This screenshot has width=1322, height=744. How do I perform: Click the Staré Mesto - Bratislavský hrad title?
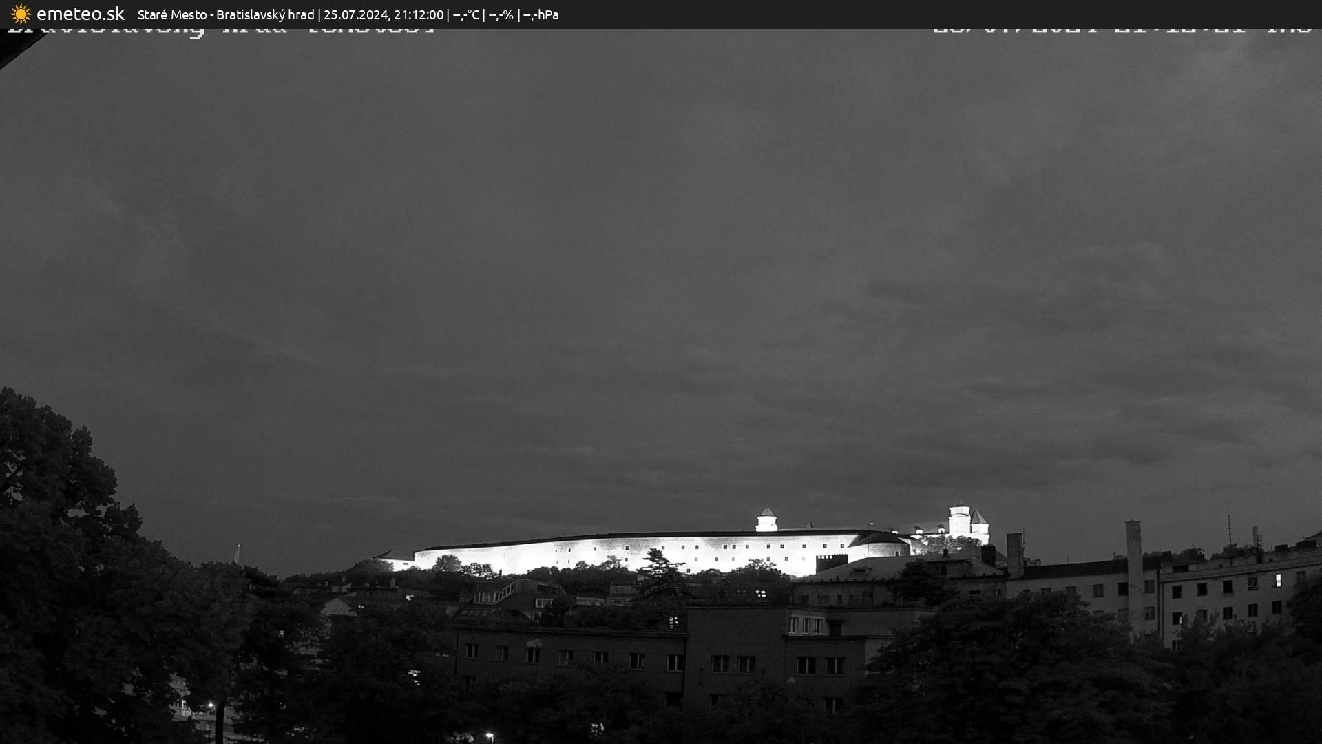[x=226, y=14]
